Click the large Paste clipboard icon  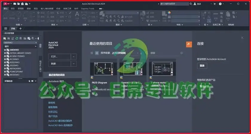pyautogui.click(x=228, y=15)
